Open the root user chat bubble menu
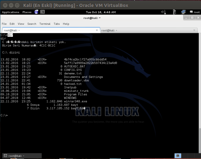201x159 pixels. pyautogui.click(x=195, y=12)
